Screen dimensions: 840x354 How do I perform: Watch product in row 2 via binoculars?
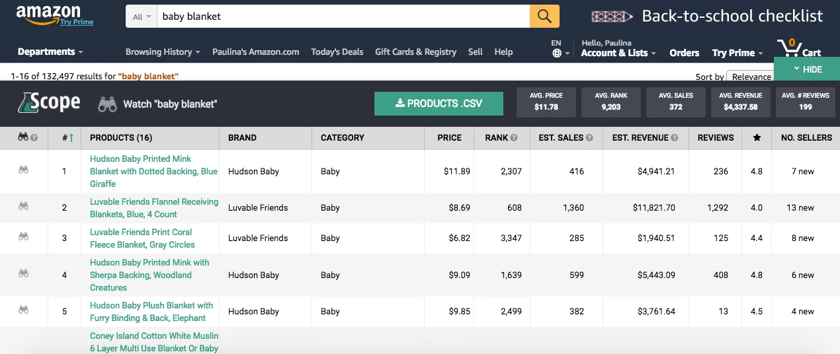coord(23,206)
